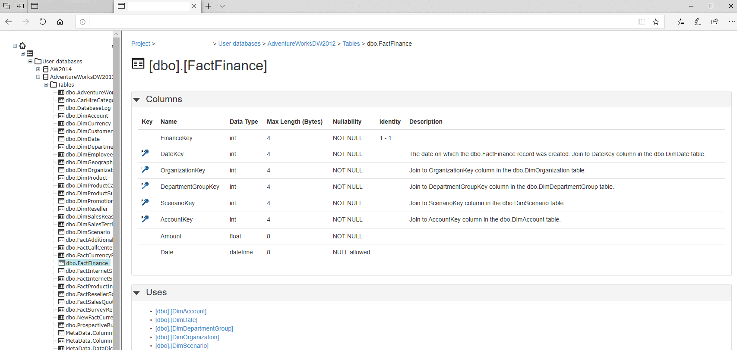737x350 pixels.
Task: Open the favorites hub list
Action: tap(680, 22)
